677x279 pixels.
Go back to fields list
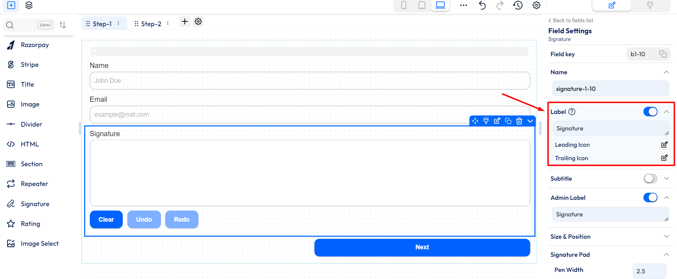point(571,21)
